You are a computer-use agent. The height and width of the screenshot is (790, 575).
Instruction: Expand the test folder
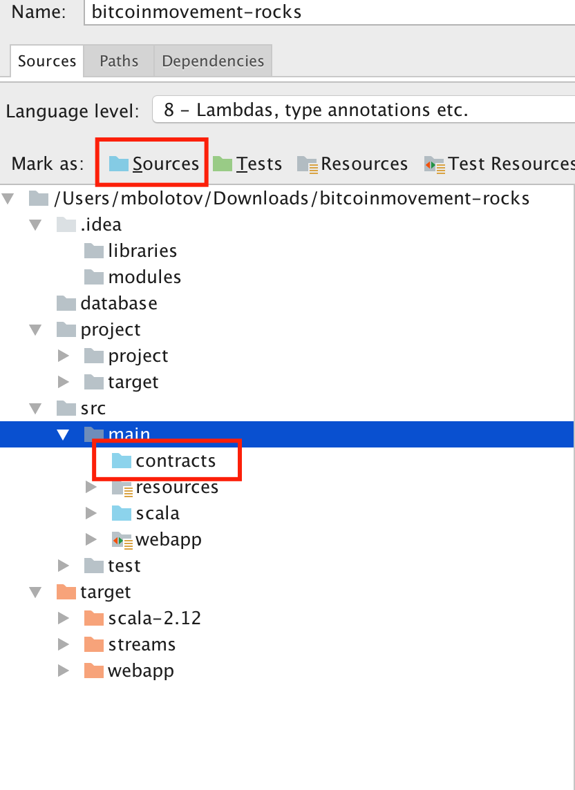[x=63, y=566]
